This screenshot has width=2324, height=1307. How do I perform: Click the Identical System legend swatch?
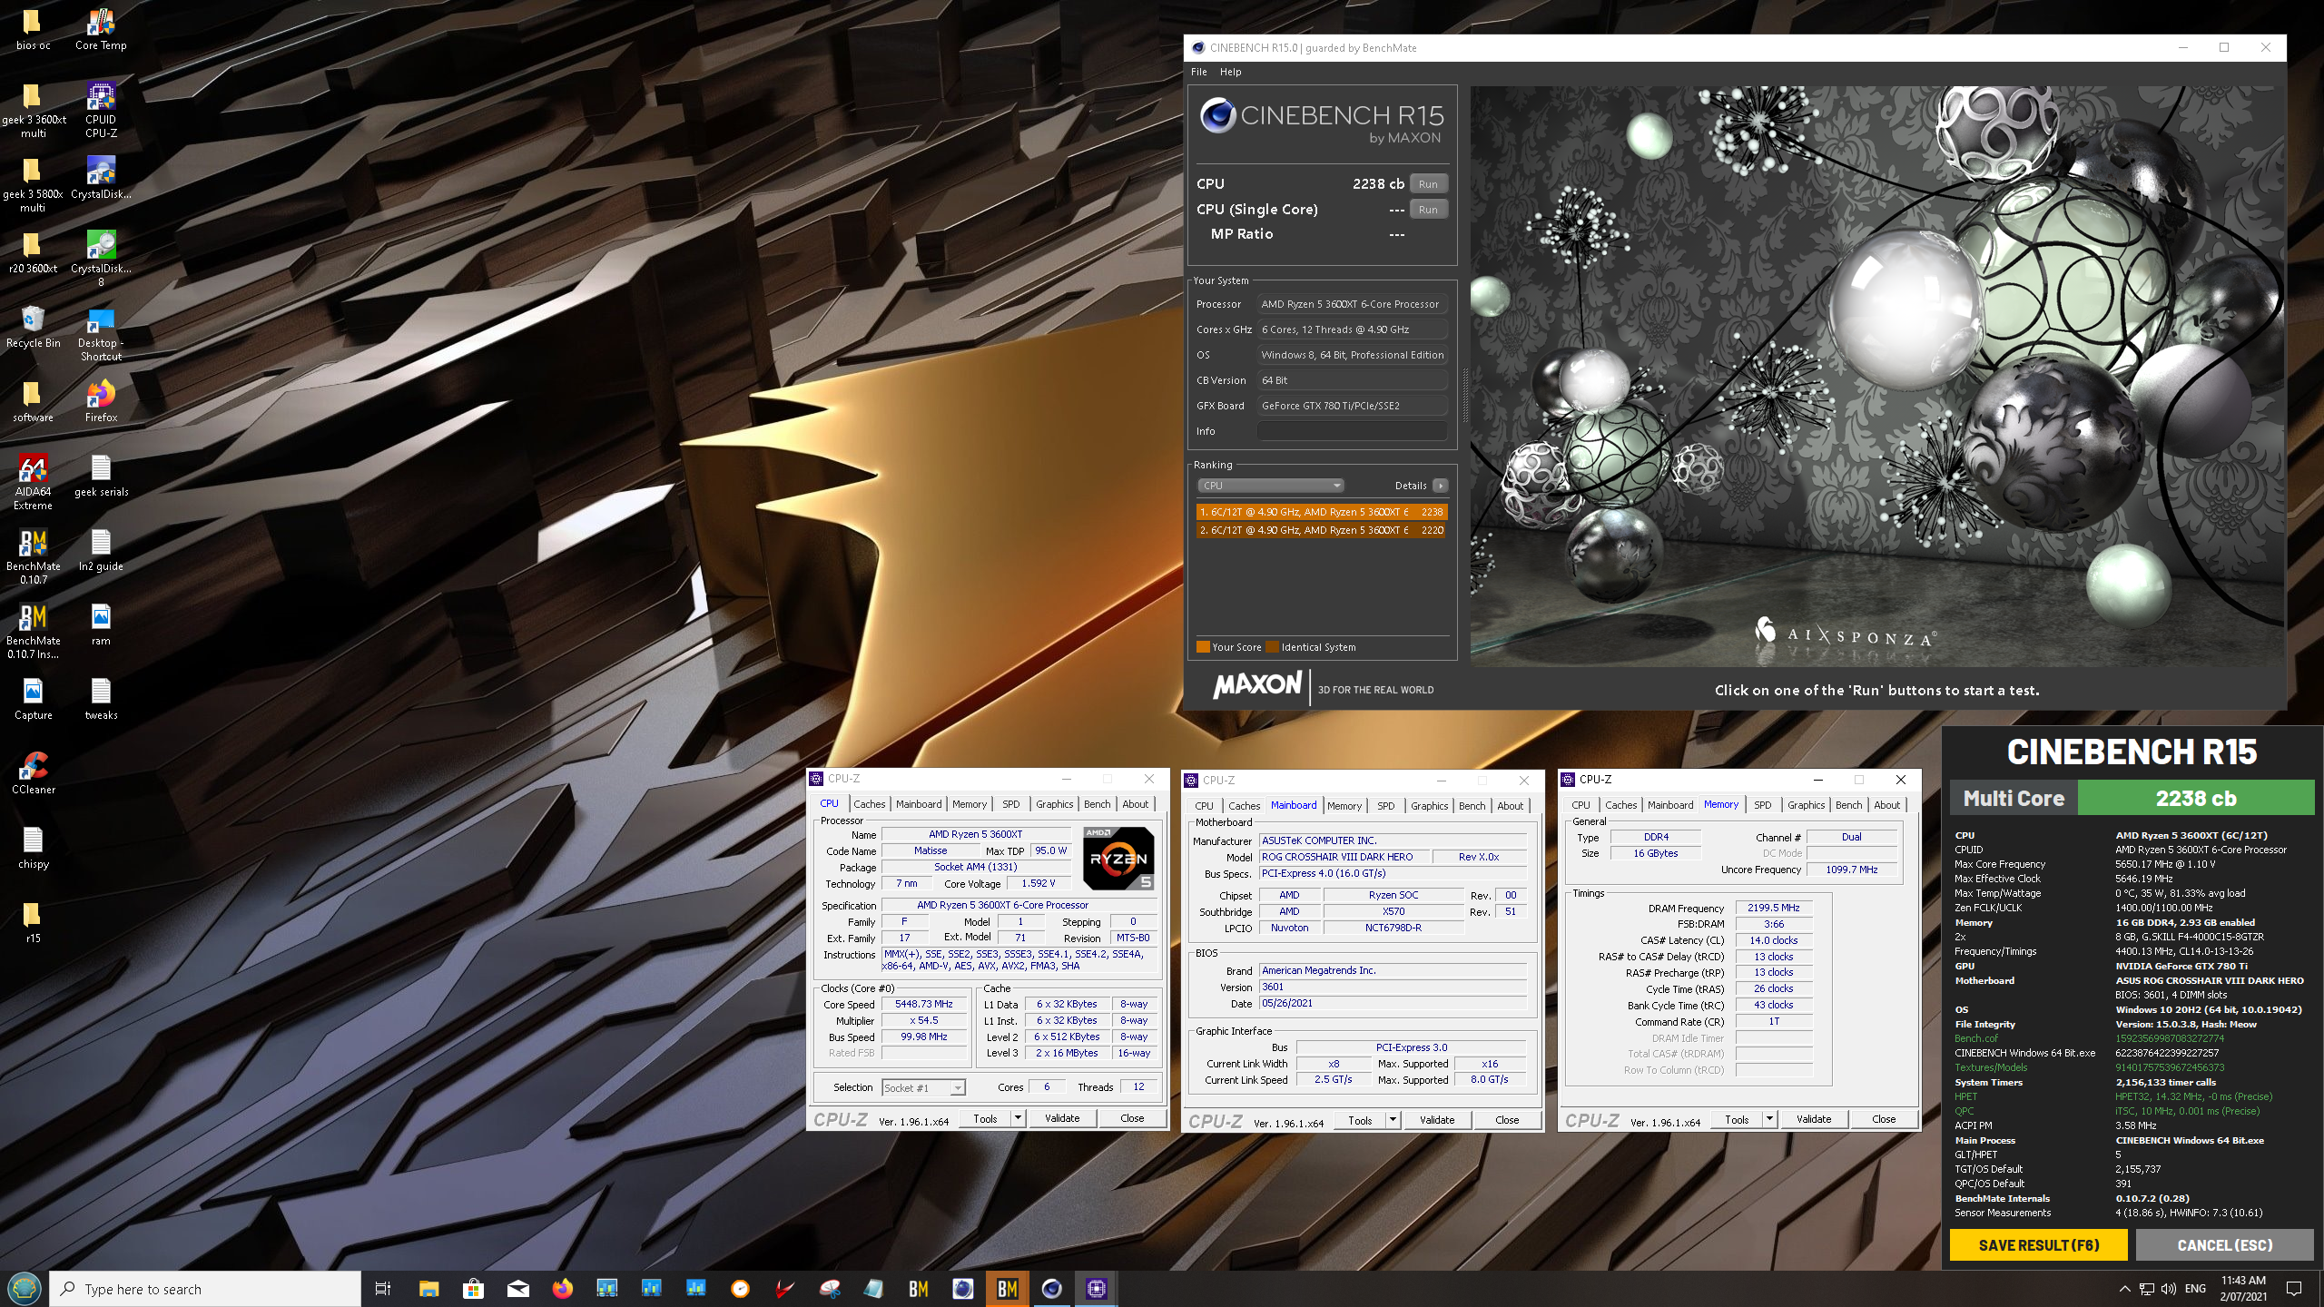[x=1272, y=647]
